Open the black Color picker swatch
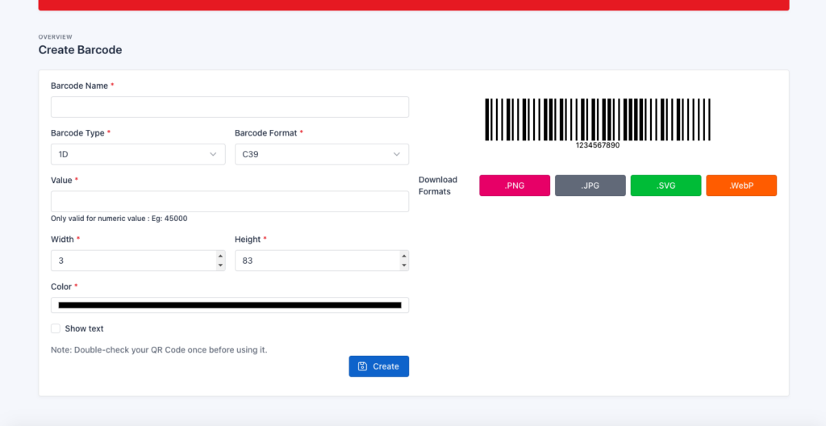This screenshot has height=426, width=826. pyautogui.click(x=230, y=305)
